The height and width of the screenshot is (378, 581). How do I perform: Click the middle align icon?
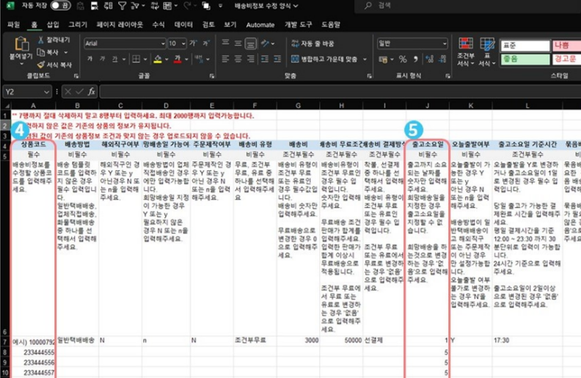(238, 43)
